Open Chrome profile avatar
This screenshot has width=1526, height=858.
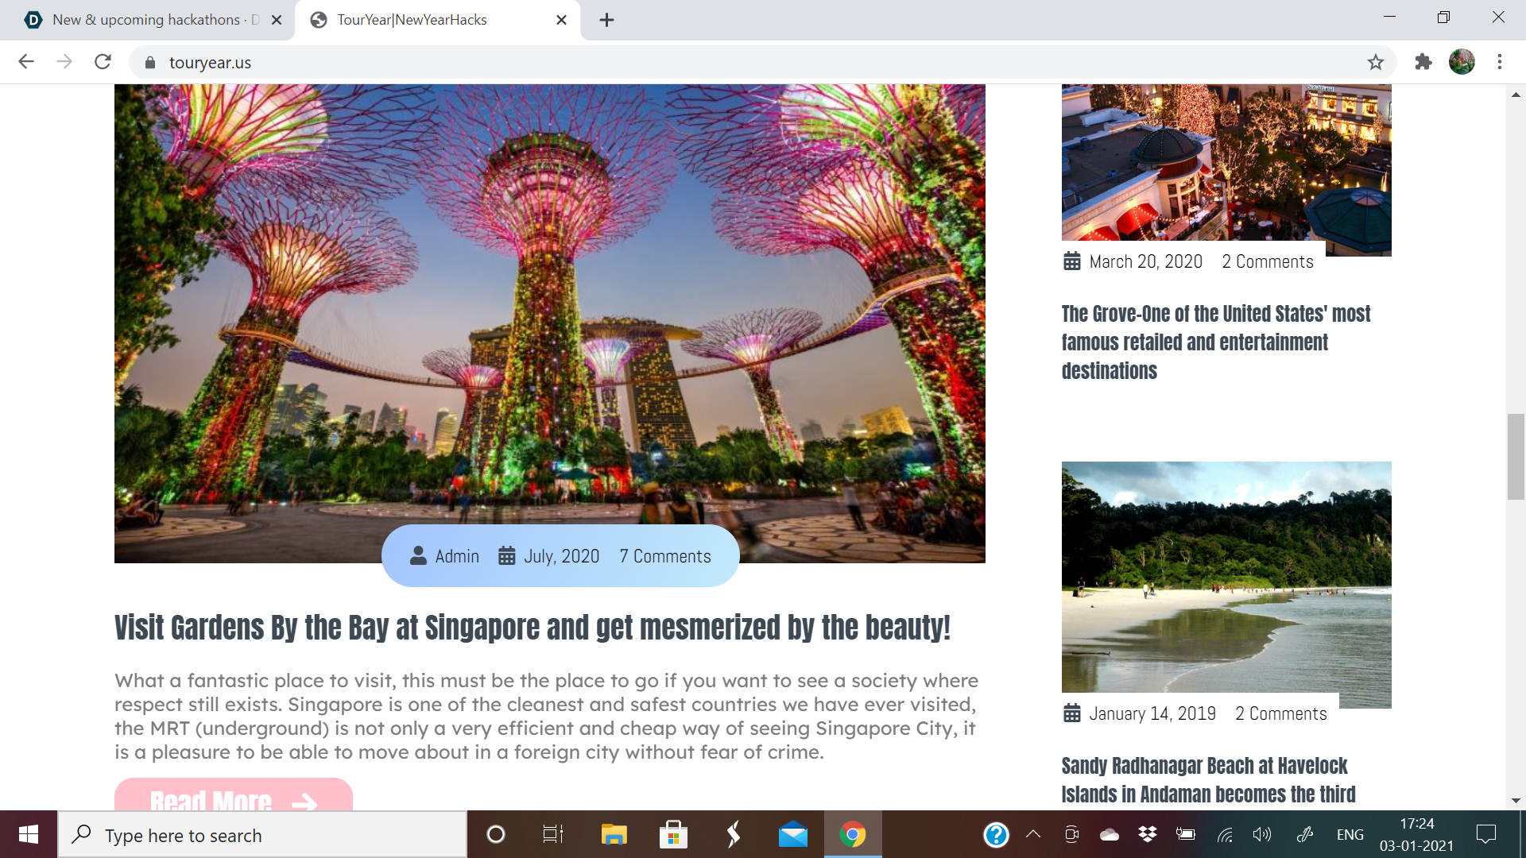1461,62
